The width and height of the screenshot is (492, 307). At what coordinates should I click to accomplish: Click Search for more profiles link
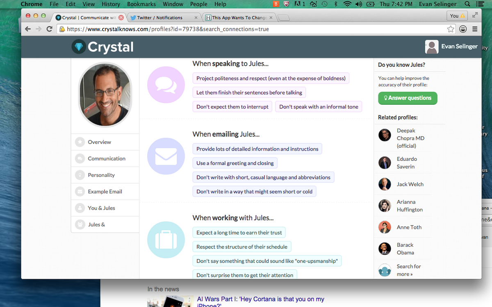click(x=408, y=270)
